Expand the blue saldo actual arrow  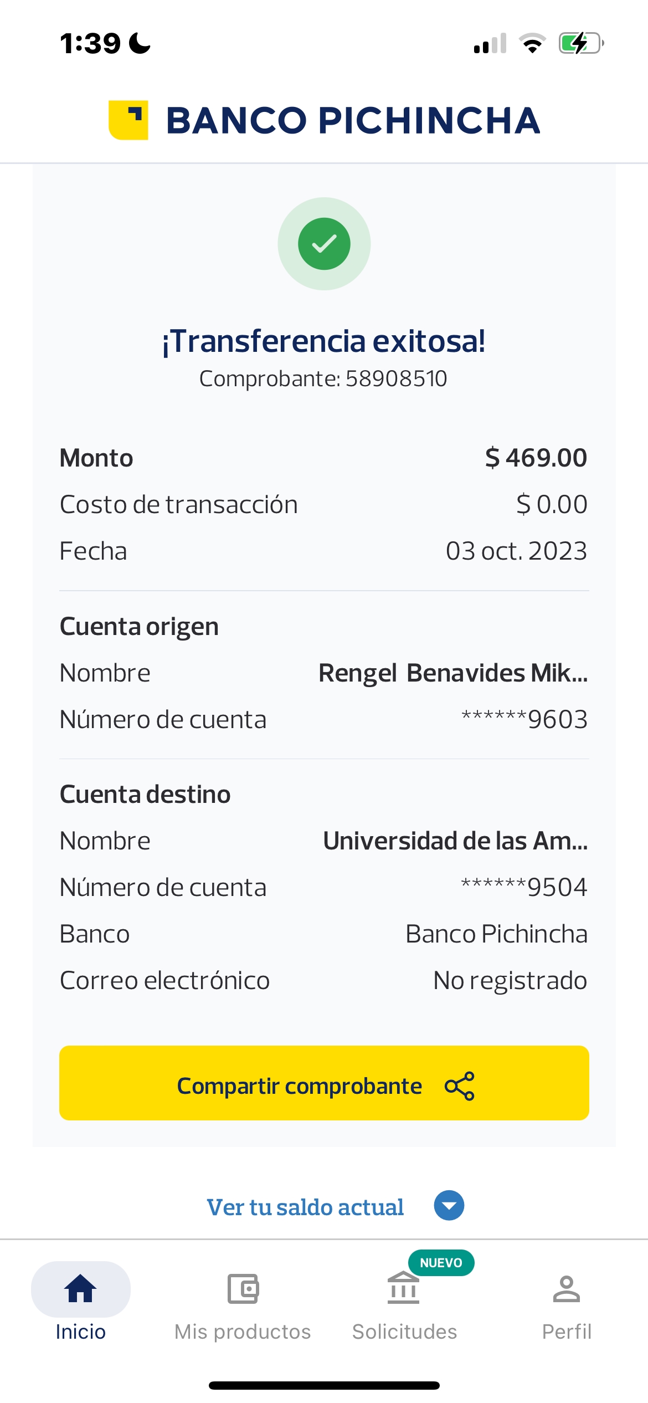click(x=449, y=1205)
